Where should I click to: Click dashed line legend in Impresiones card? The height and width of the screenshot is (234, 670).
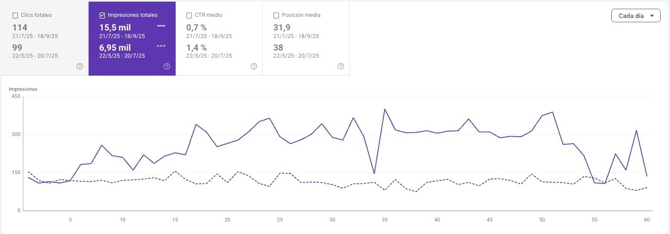coord(161,46)
